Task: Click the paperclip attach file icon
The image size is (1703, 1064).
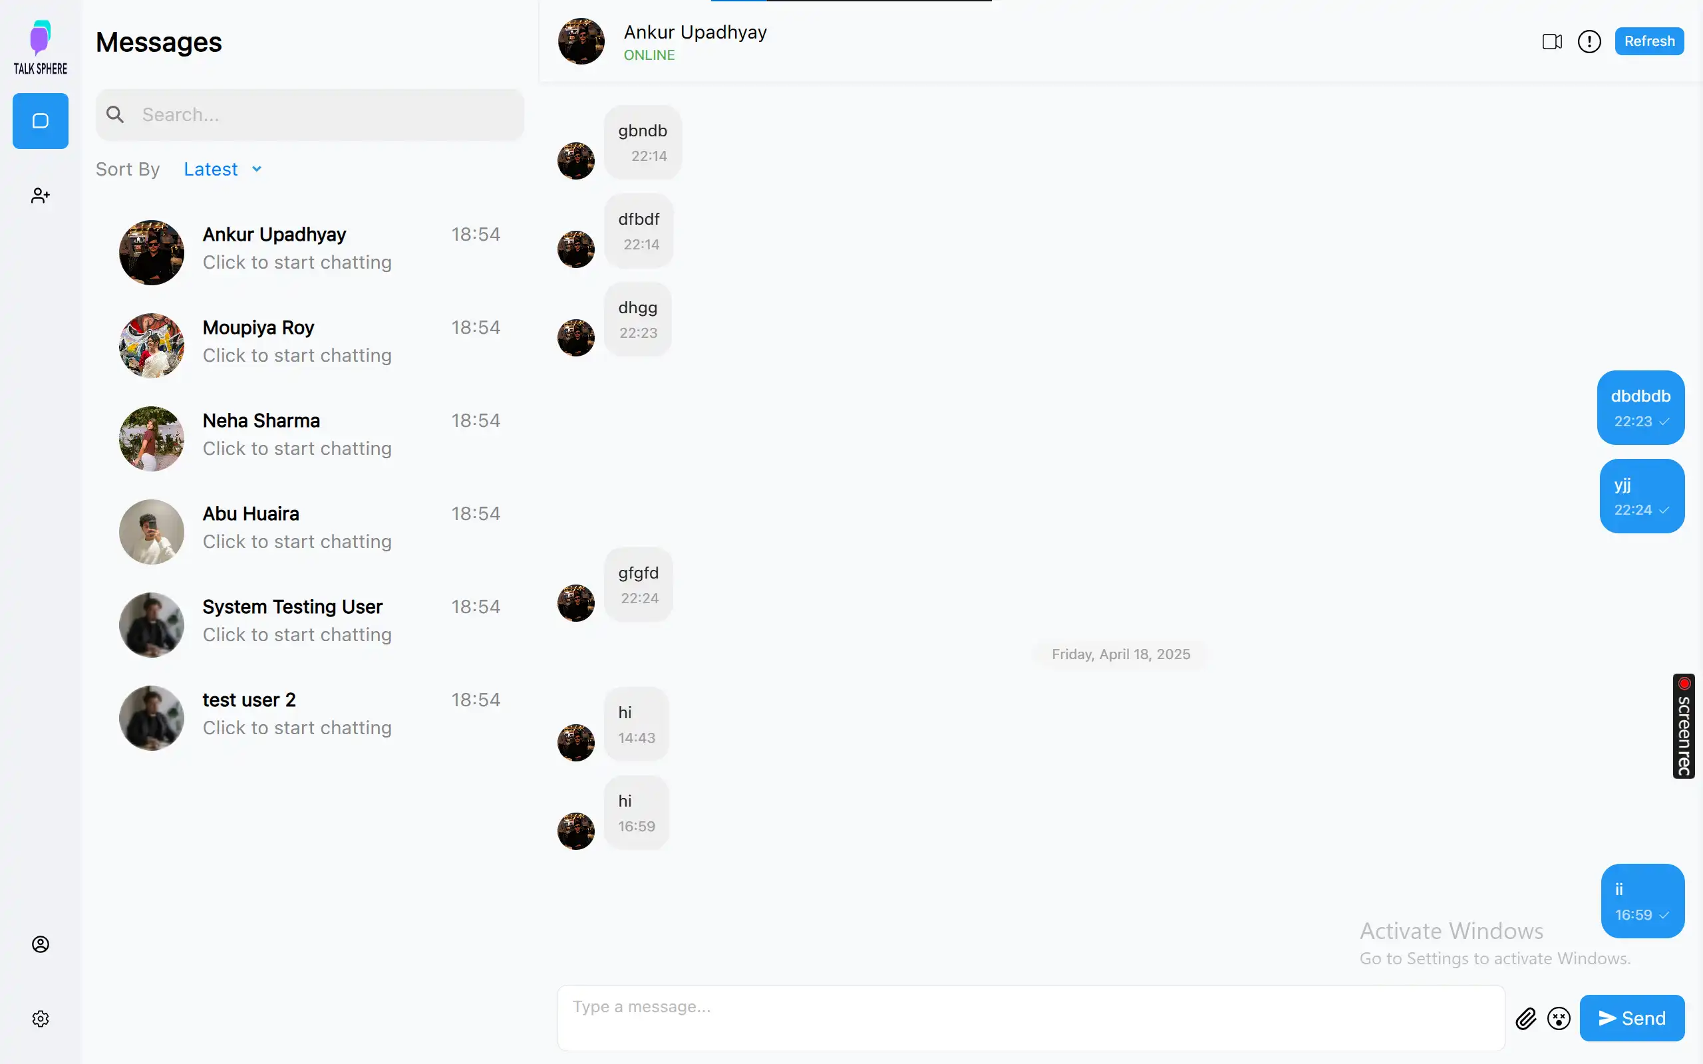Action: pyautogui.click(x=1525, y=1018)
